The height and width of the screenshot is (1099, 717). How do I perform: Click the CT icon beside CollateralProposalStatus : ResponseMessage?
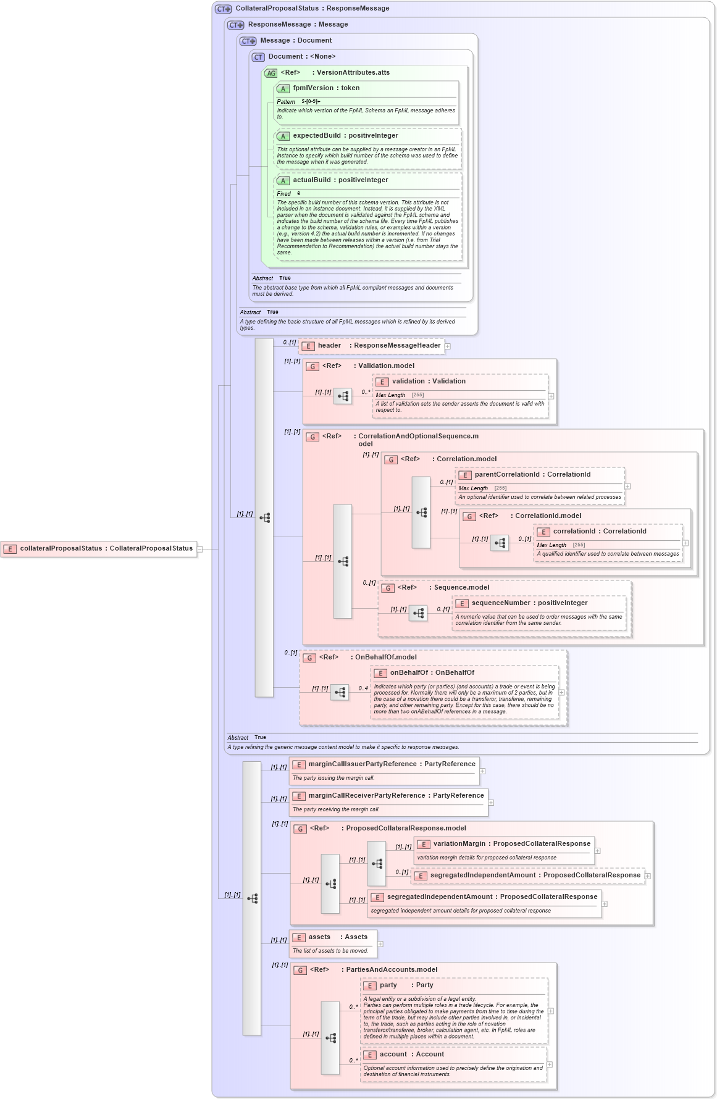[224, 9]
